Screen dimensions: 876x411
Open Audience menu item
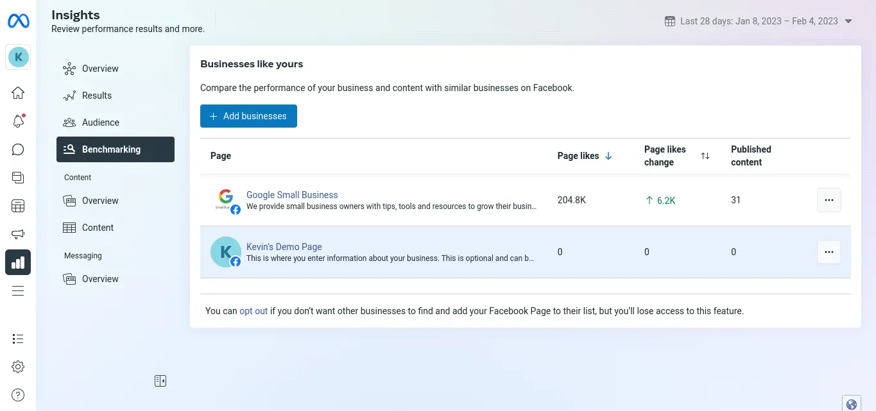[x=116, y=122]
